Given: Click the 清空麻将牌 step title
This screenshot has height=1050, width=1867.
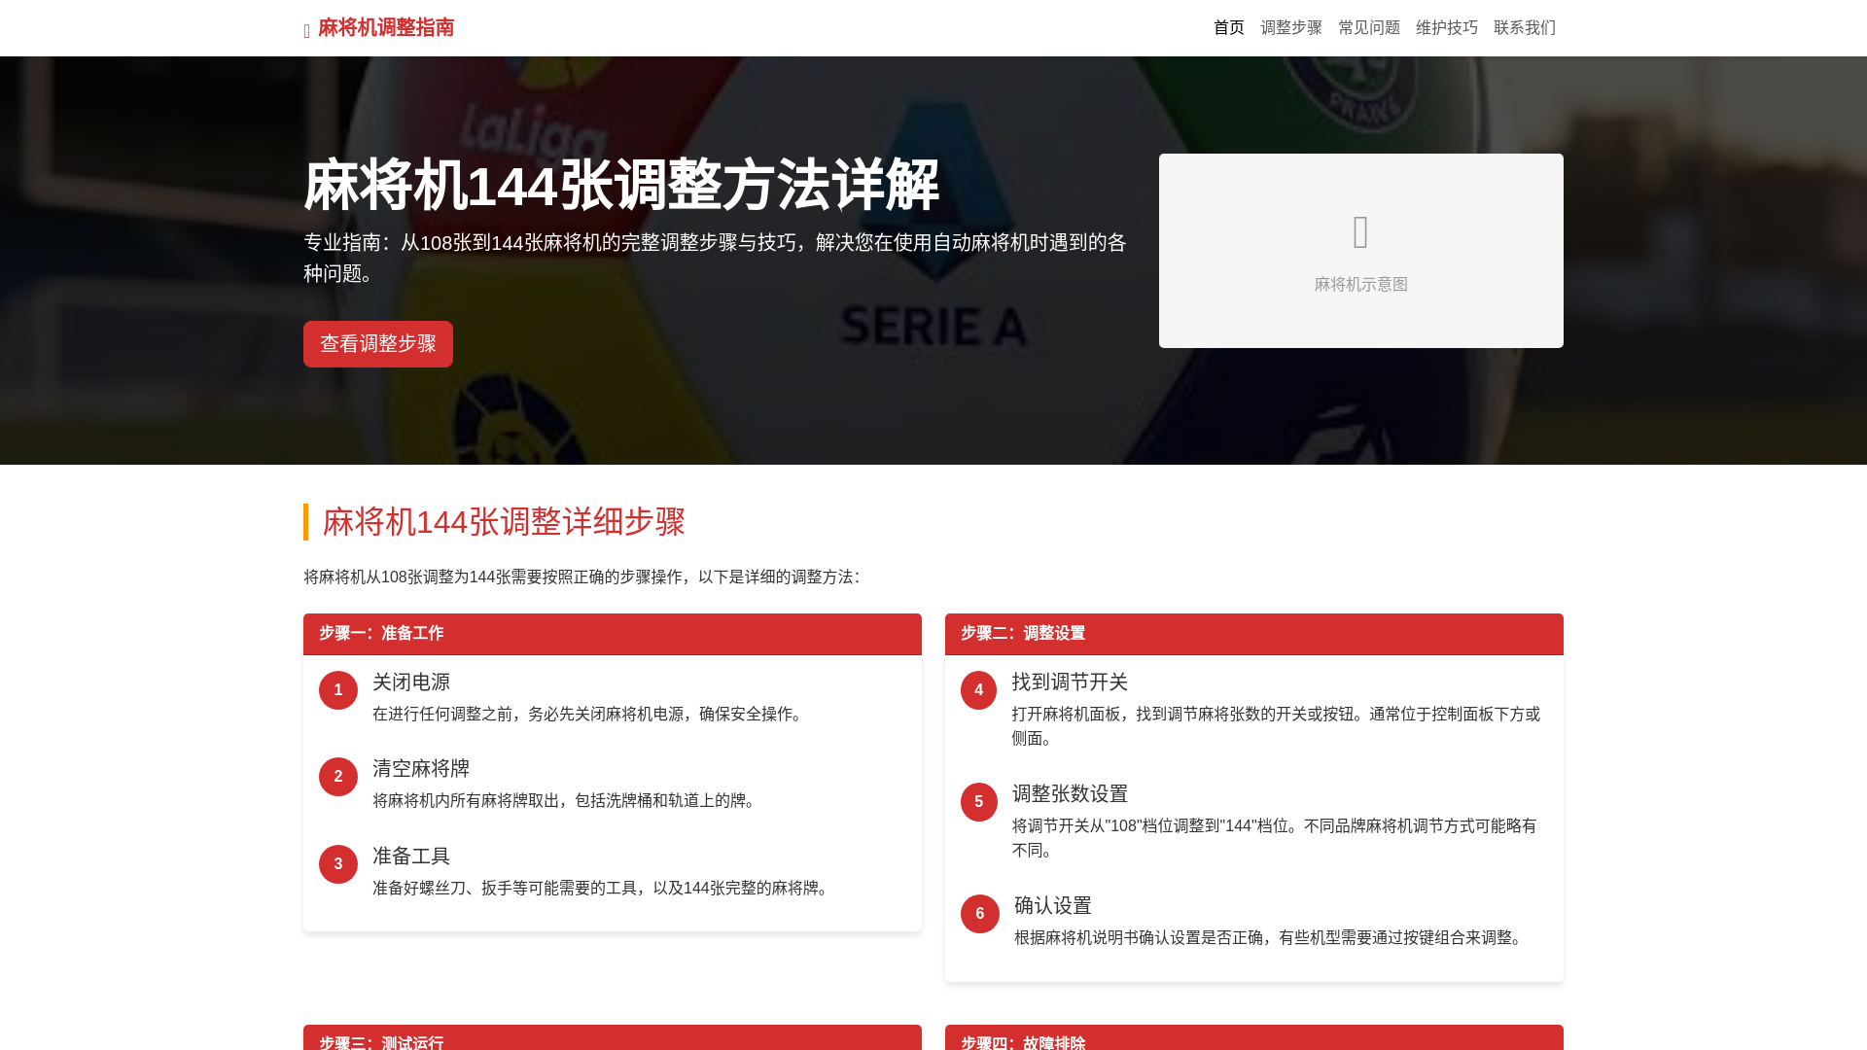Looking at the screenshot, I should click(x=421, y=769).
